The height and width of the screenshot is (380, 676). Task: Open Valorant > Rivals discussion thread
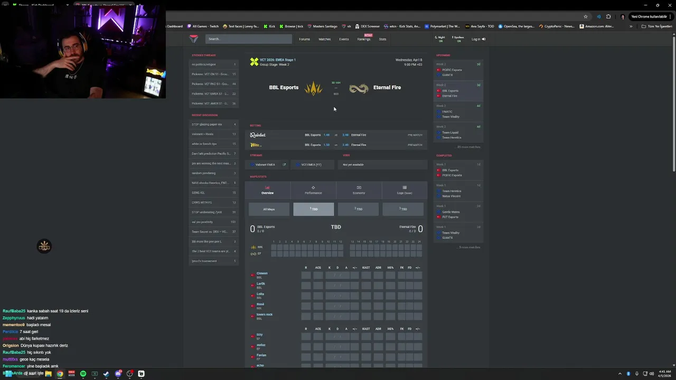click(214, 134)
